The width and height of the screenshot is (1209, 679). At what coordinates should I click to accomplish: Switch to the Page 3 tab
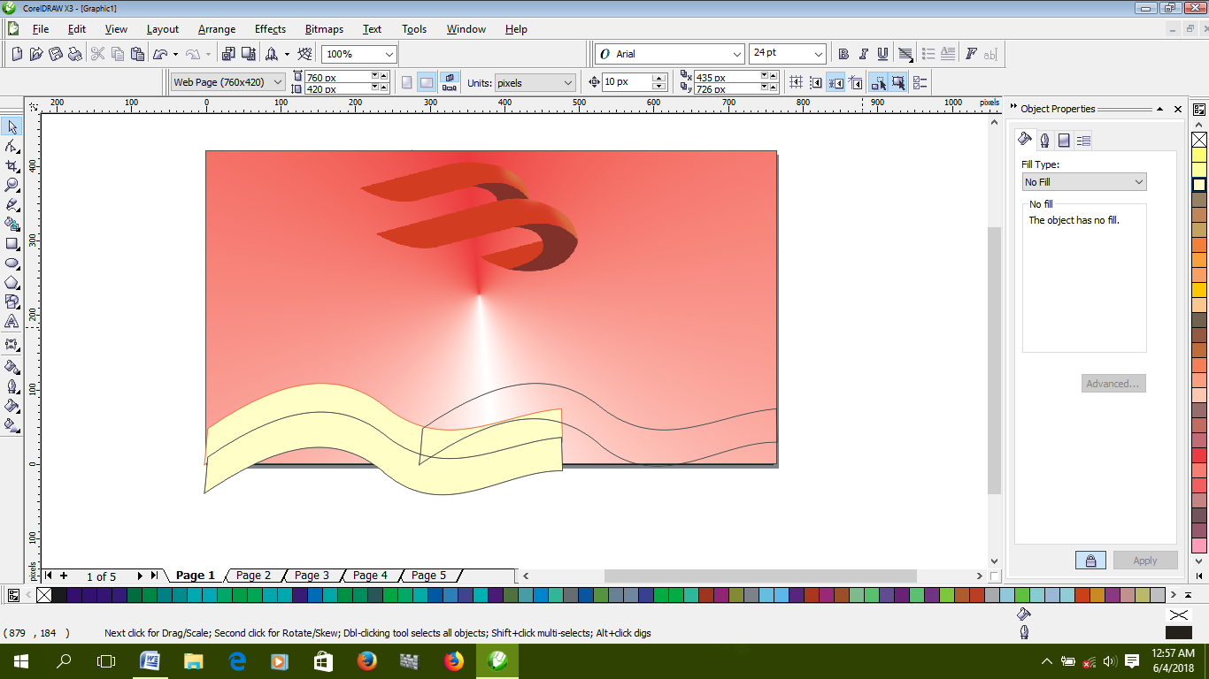coord(312,575)
